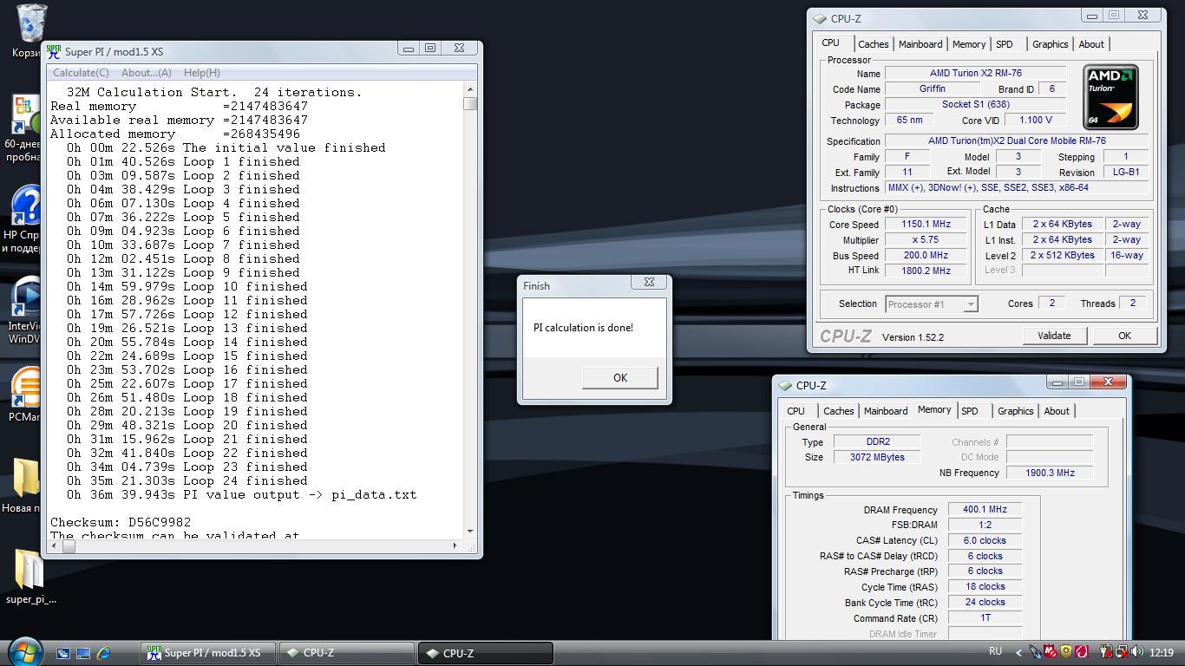
Task: Click the Super PI title bar icon
Action: point(54,52)
